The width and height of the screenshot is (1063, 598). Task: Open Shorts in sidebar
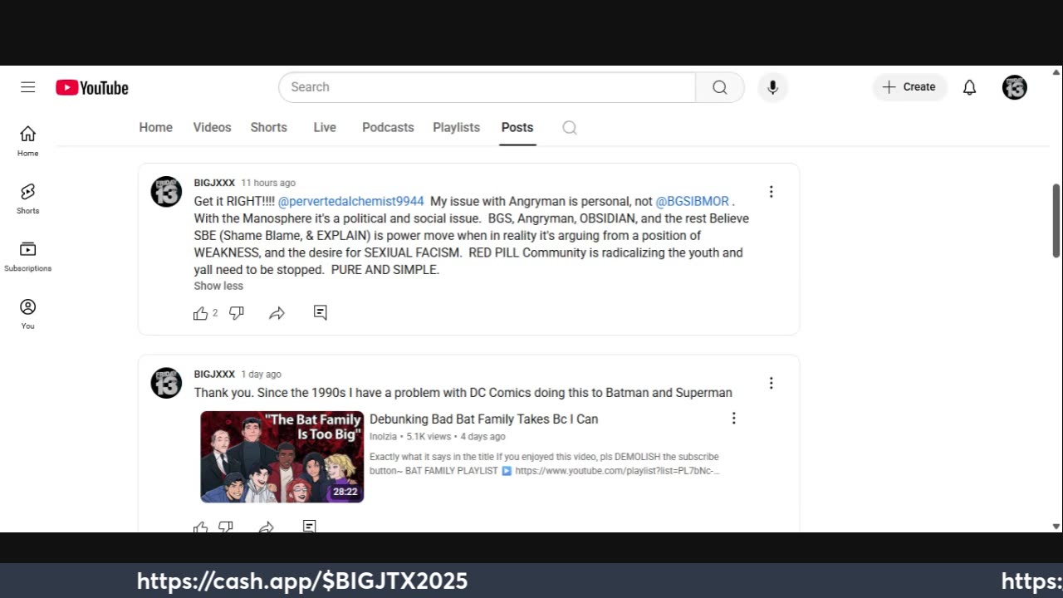(28, 199)
